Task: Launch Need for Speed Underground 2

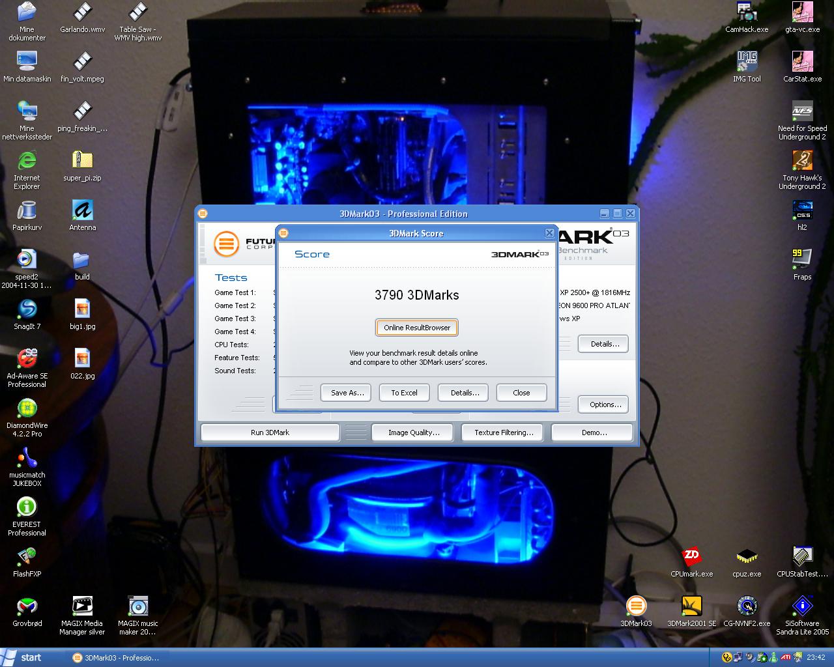Action: click(x=802, y=111)
